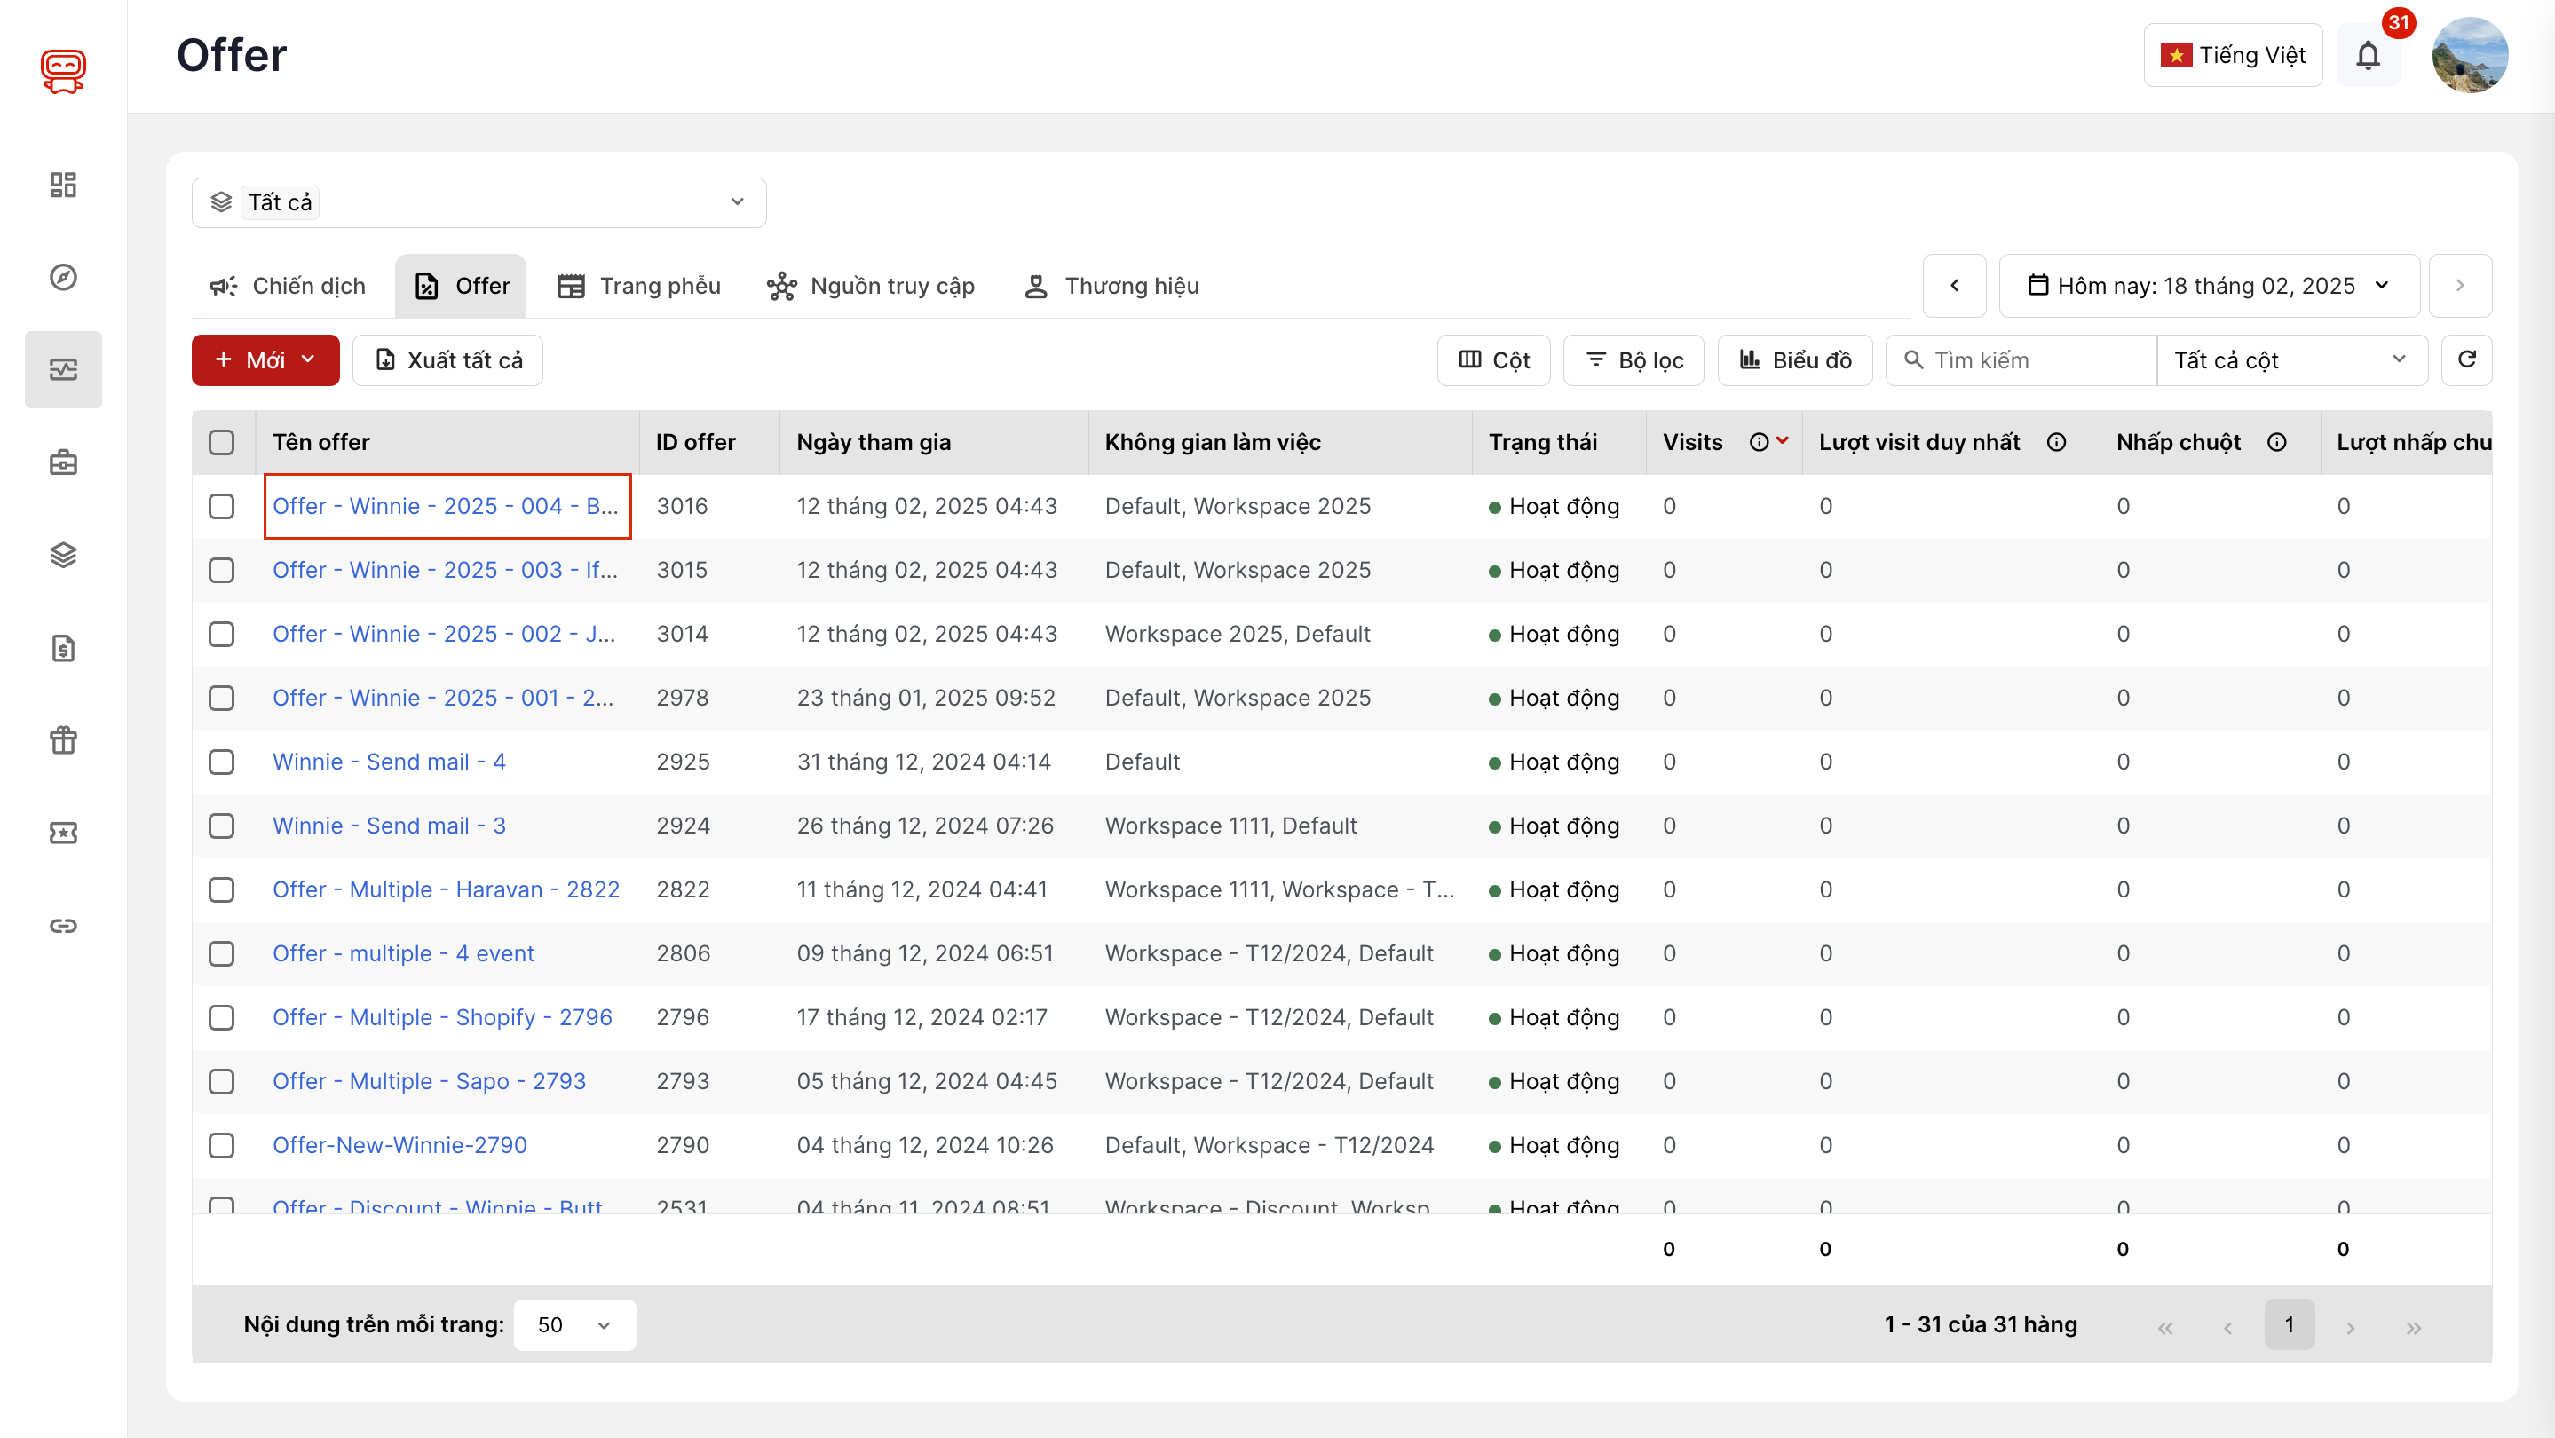
Task: Click the gift icon in sidebar
Action: [x=64, y=739]
